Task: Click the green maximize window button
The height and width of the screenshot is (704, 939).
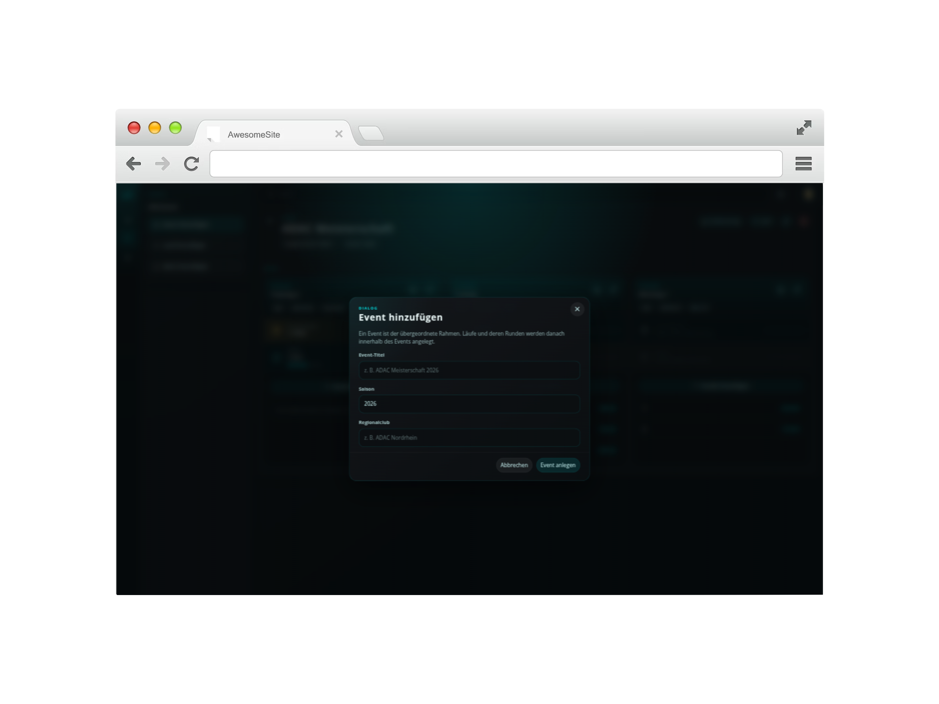Action: tap(175, 128)
